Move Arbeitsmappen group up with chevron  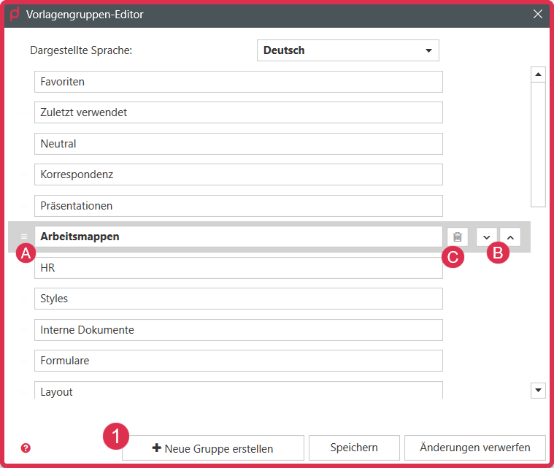(510, 237)
